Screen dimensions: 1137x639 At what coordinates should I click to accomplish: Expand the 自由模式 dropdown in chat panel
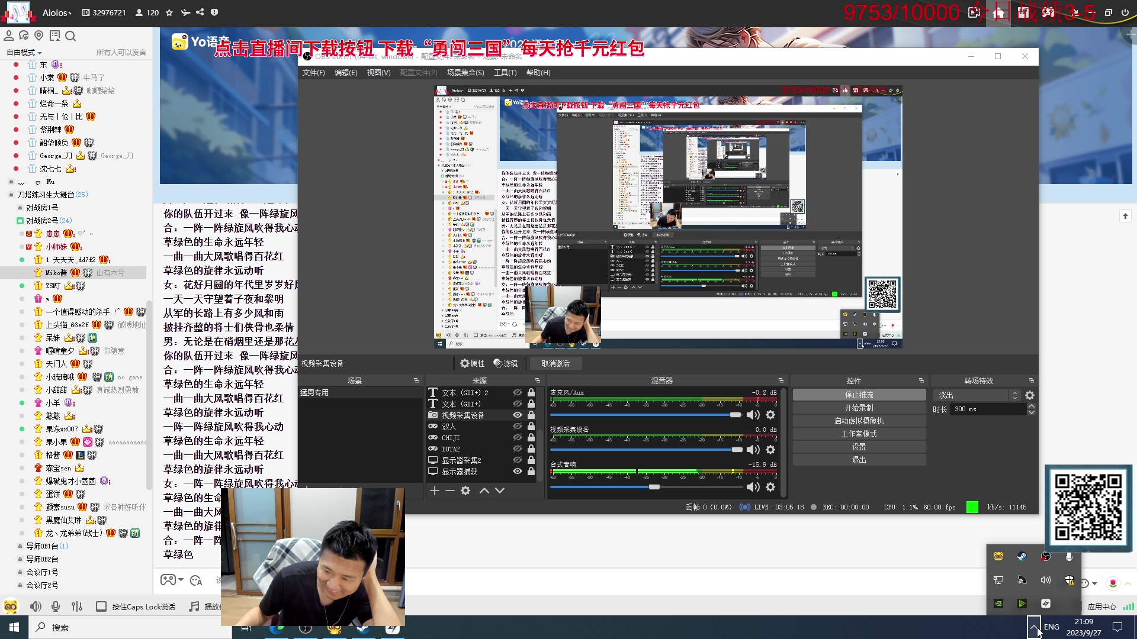24,53
